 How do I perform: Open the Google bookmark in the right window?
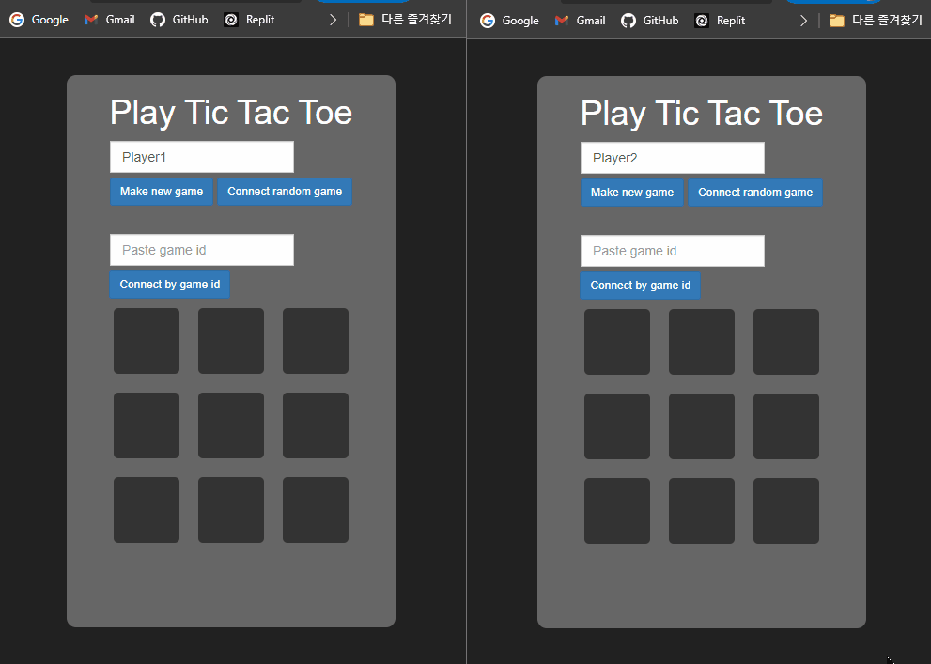point(509,20)
